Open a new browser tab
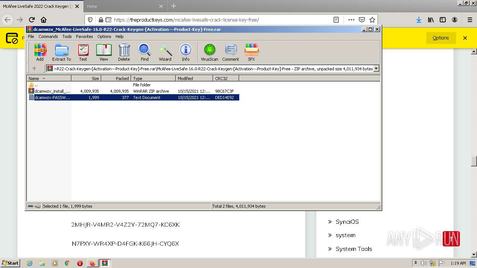The image size is (477, 268). pyautogui.click(x=174, y=6)
